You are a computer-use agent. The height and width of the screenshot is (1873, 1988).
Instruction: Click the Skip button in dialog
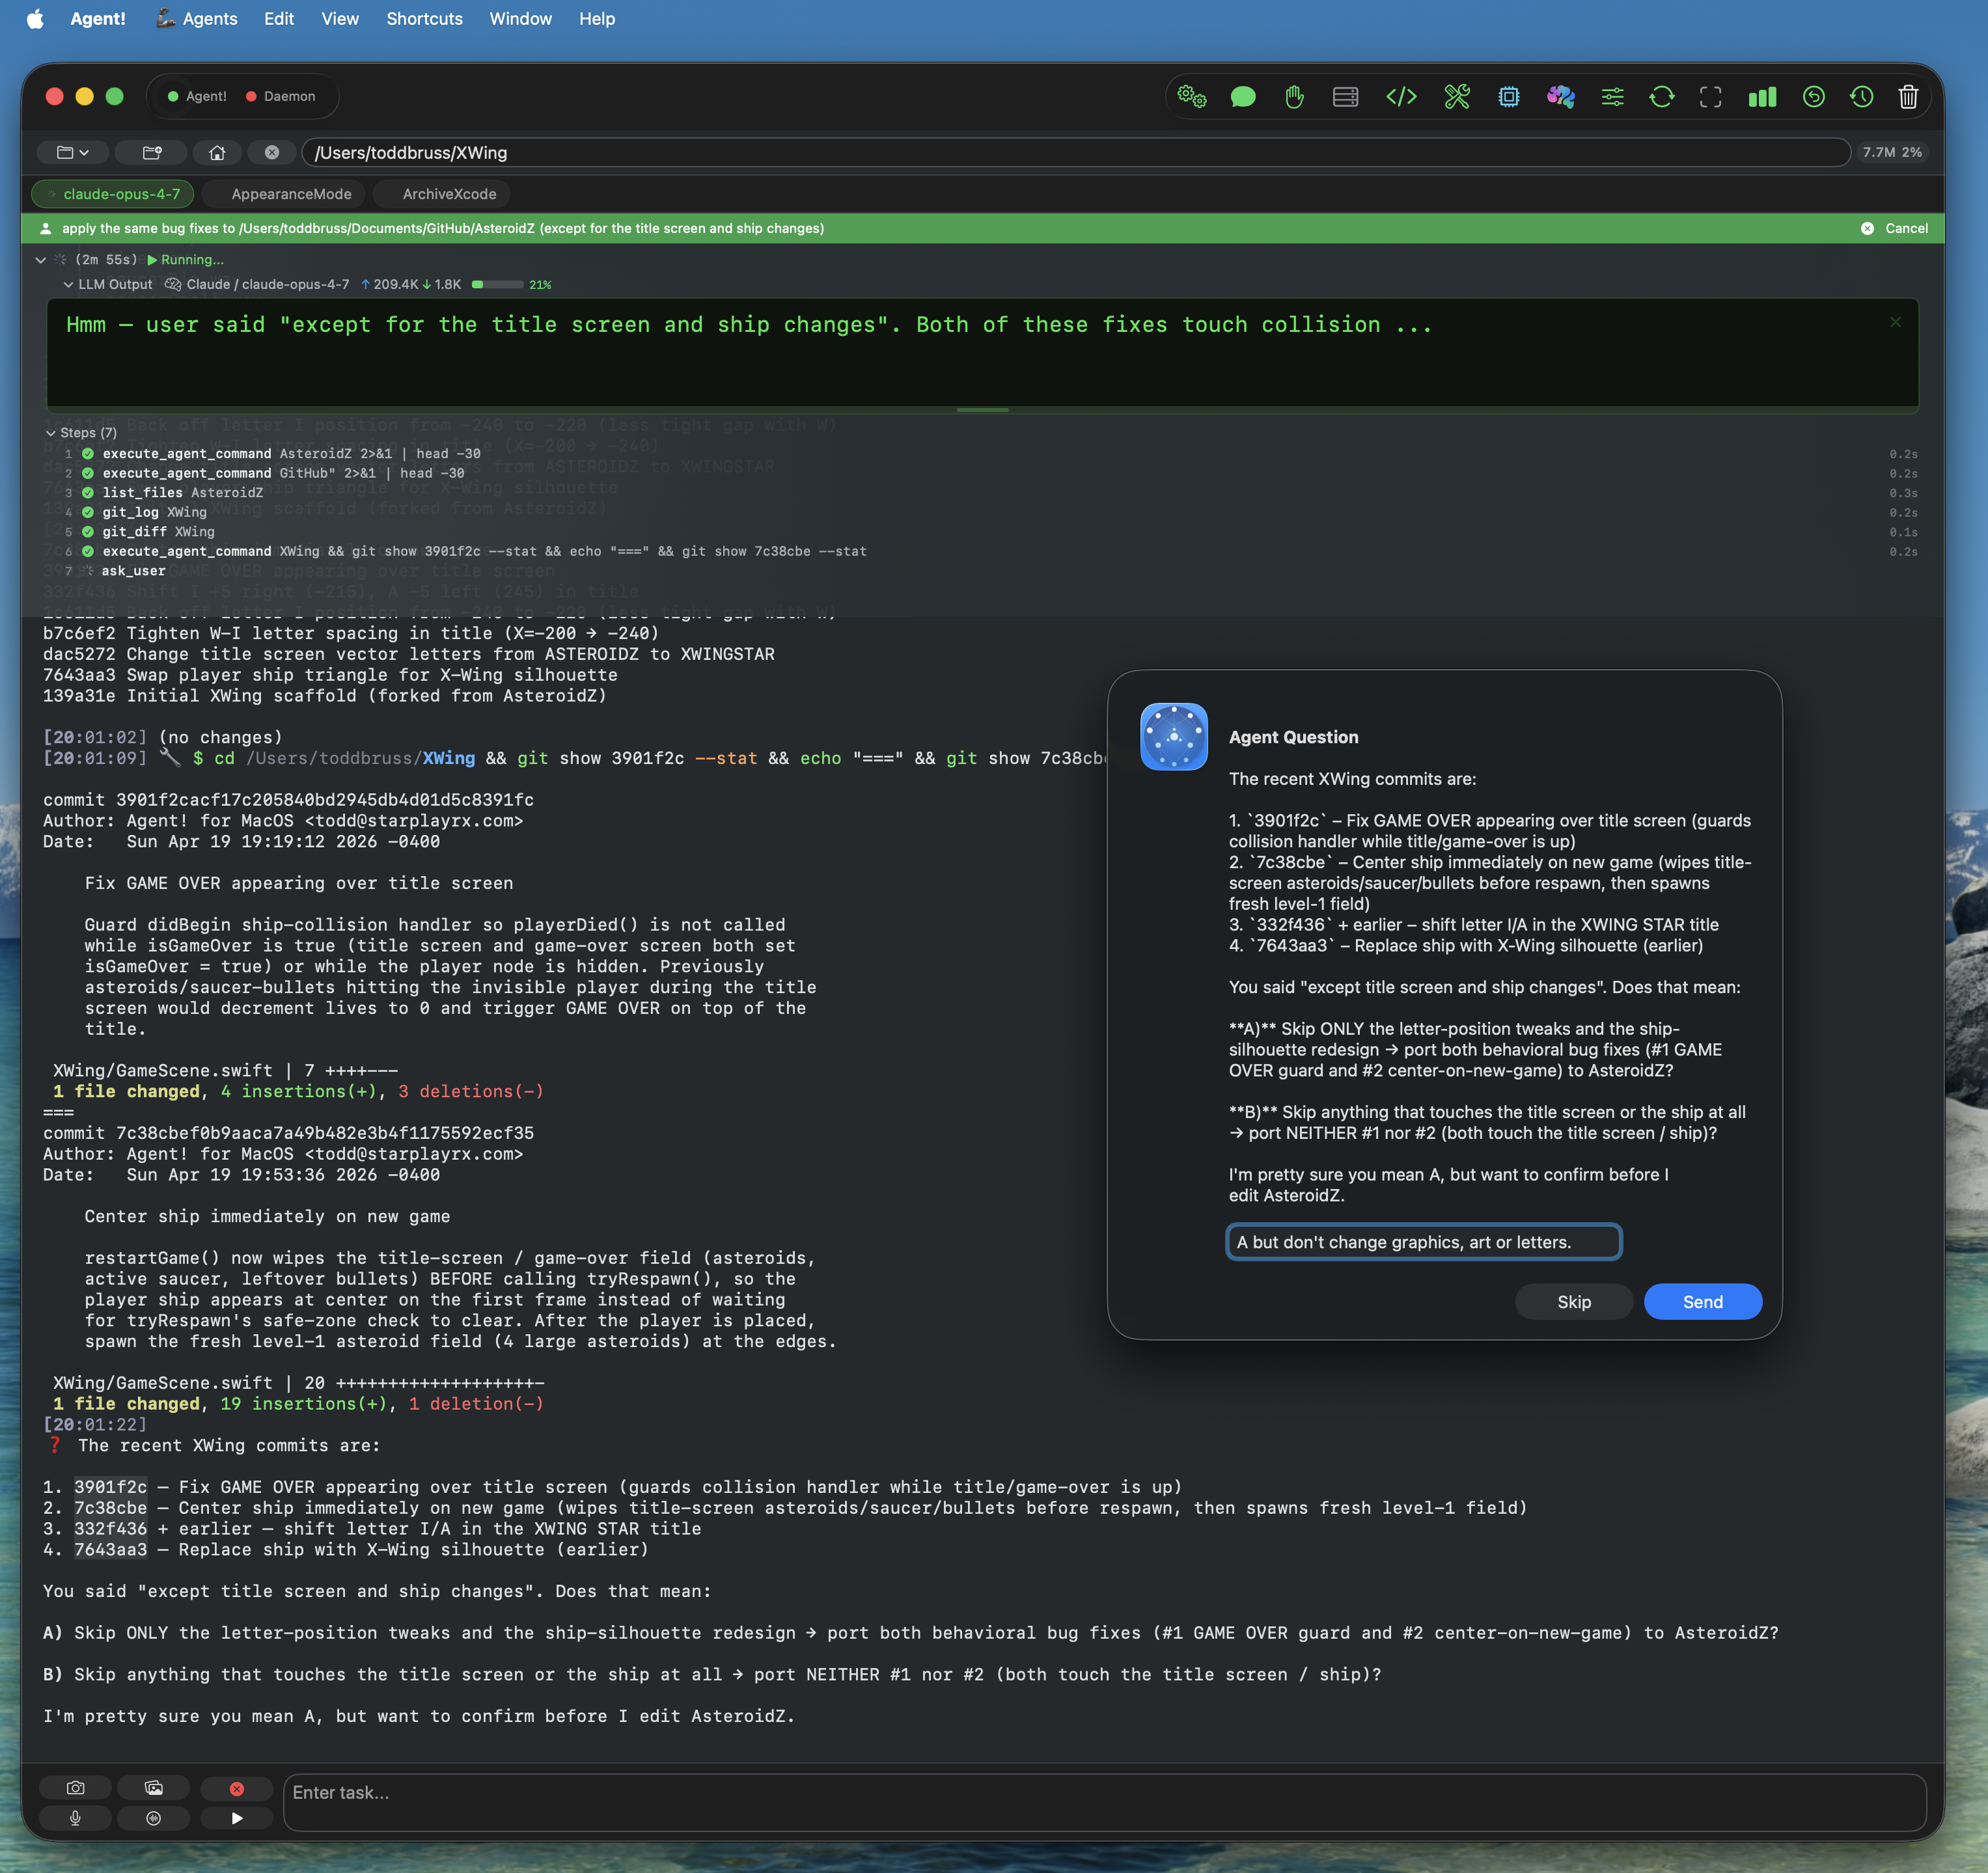tap(1573, 1301)
